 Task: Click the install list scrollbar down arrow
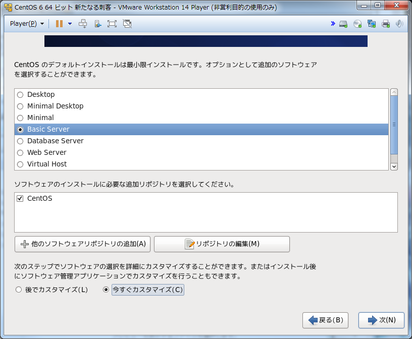click(x=394, y=166)
